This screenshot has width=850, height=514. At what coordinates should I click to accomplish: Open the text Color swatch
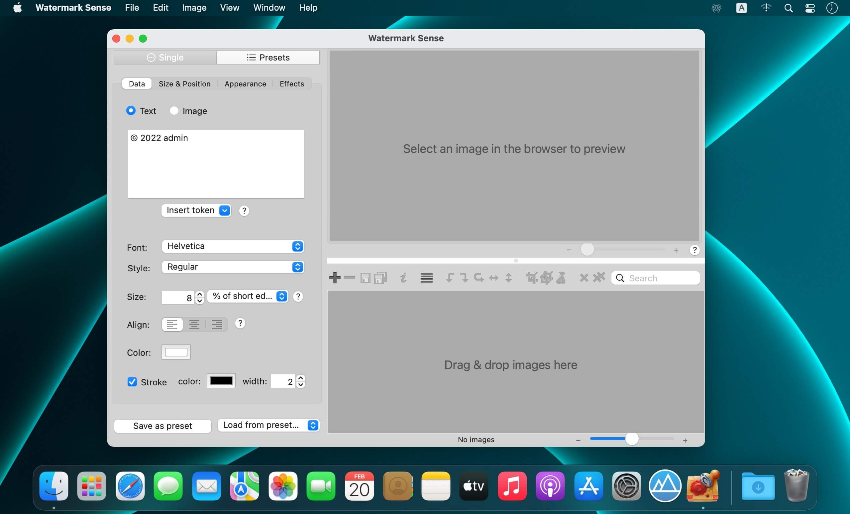tap(176, 352)
